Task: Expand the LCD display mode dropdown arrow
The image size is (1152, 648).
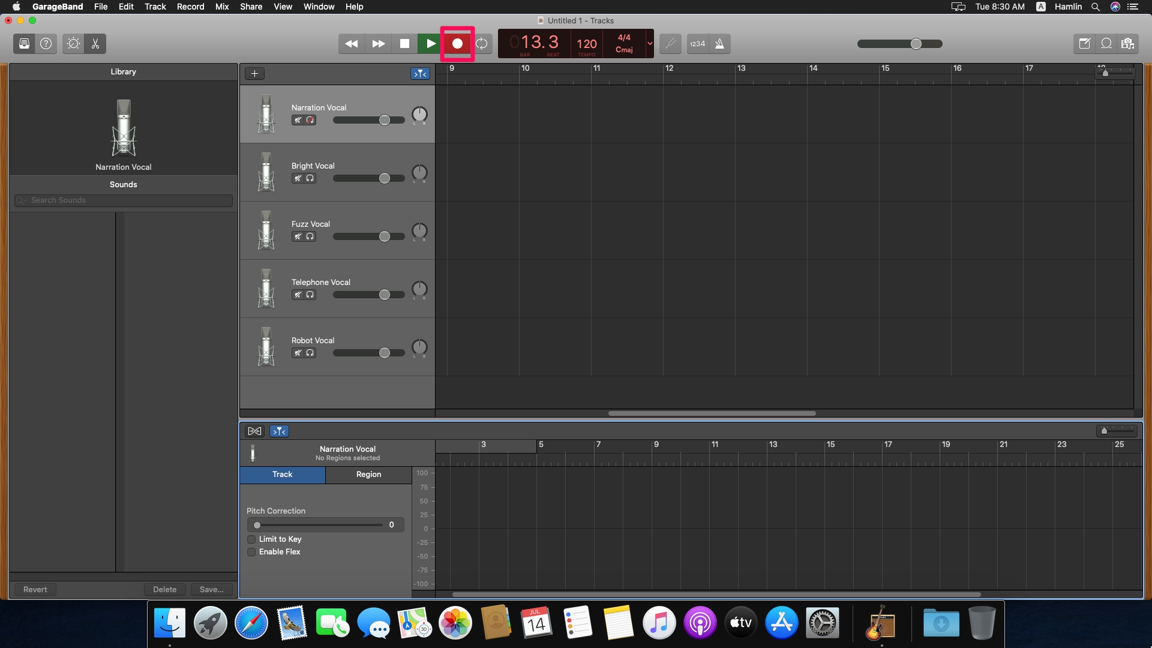Action: pos(649,44)
